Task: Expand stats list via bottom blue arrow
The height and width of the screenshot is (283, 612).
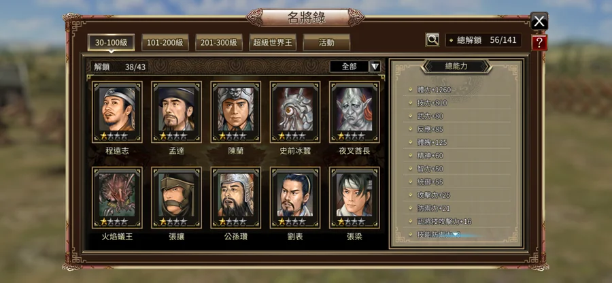Action: tap(455, 234)
